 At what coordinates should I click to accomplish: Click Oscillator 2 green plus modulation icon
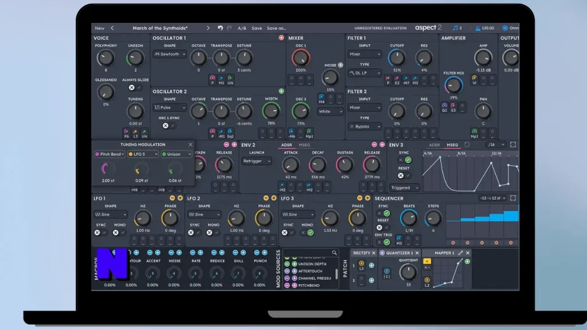[x=281, y=91]
